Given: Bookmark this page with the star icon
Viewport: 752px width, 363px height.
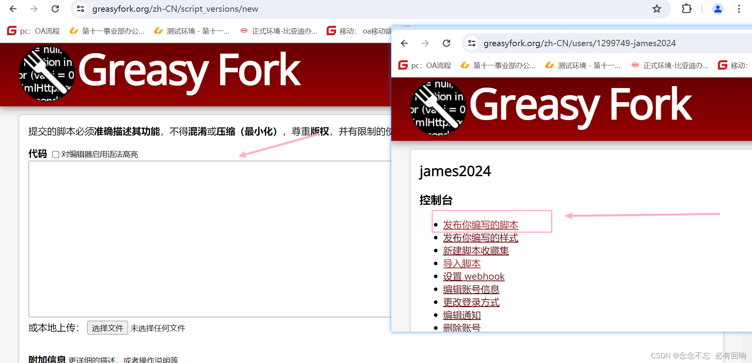Looking at the screenshot, I should (x=657, y=9).
